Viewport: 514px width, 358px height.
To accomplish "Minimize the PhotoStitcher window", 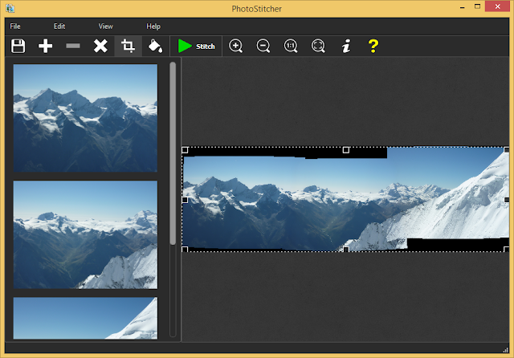I will point(463,7).
